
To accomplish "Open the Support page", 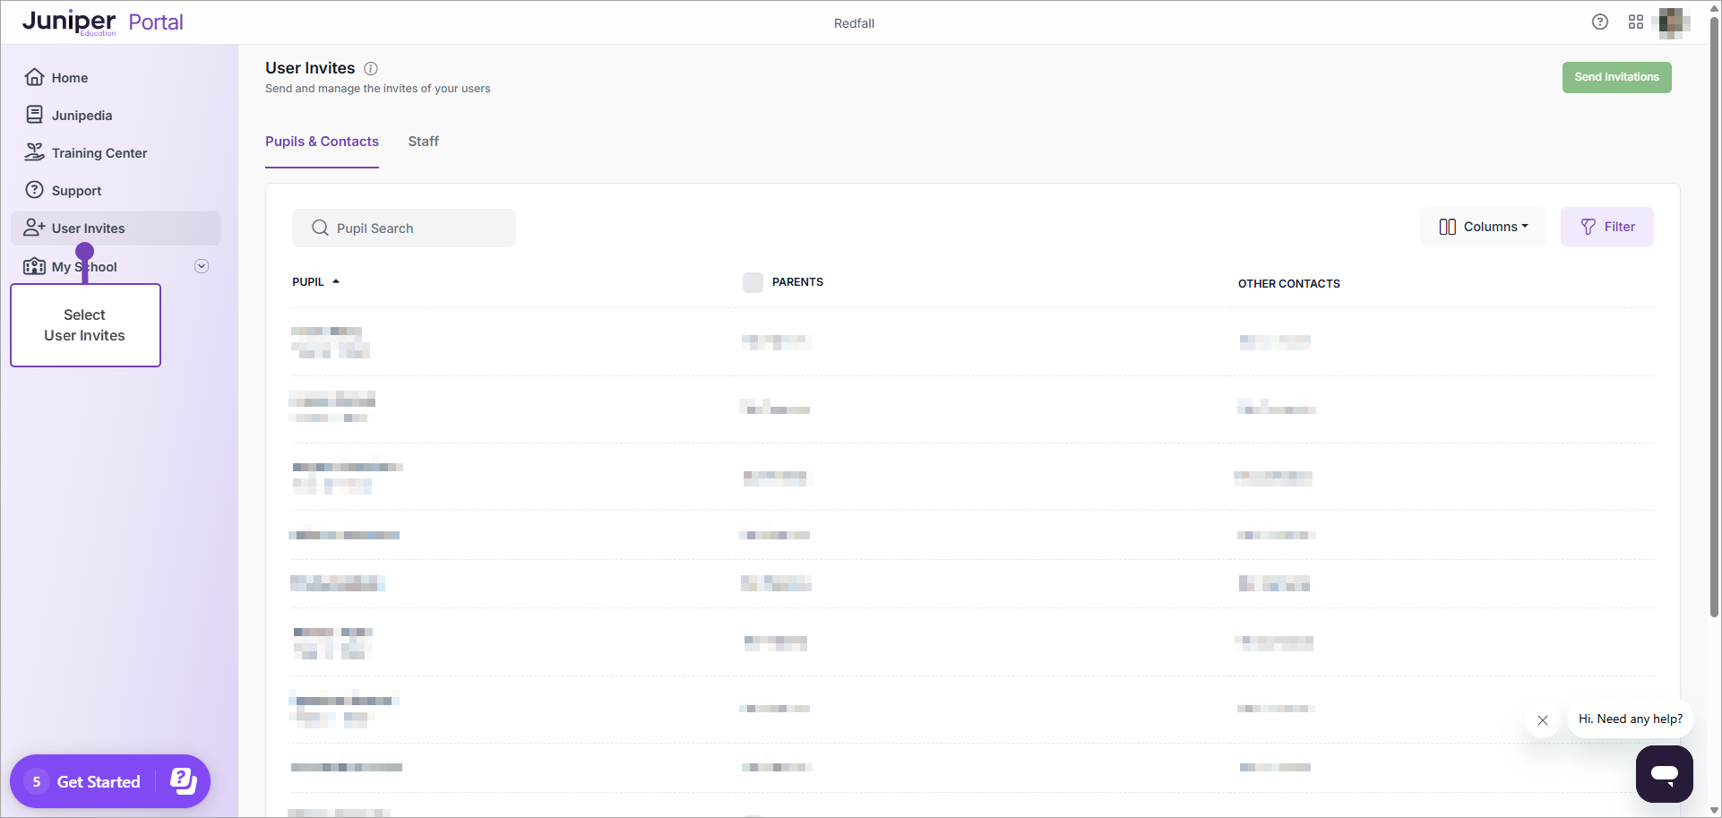I will coord(76,190).
